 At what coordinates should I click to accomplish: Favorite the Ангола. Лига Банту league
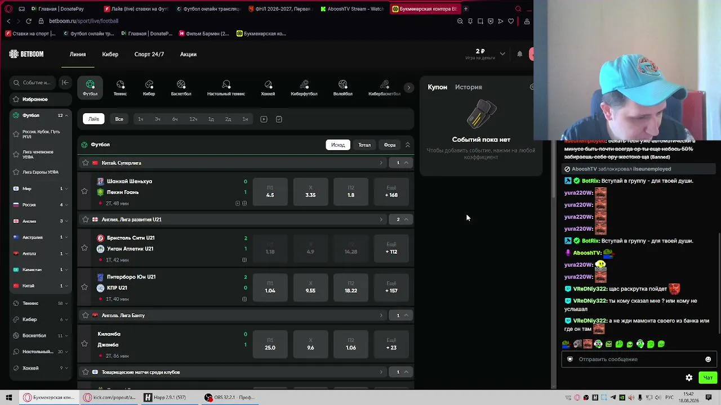[86, 316]
